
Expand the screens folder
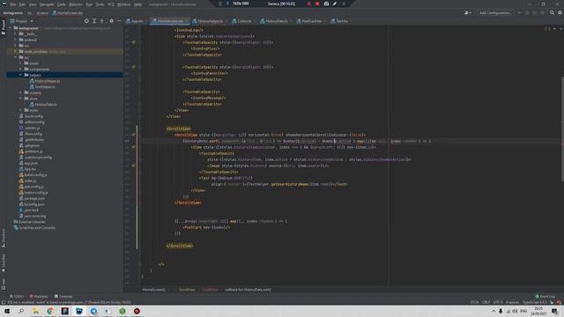click(20, 92)
